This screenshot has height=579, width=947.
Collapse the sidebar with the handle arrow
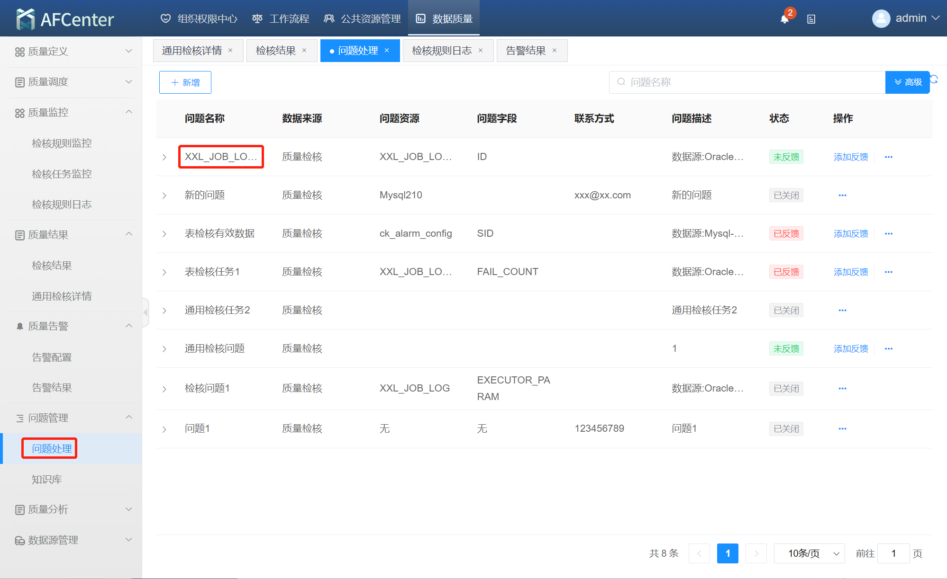click(x=146, y=312)
